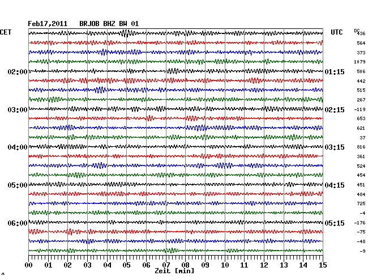
Task: Select the 02:15 UTC time label
Action: point(335,110)
